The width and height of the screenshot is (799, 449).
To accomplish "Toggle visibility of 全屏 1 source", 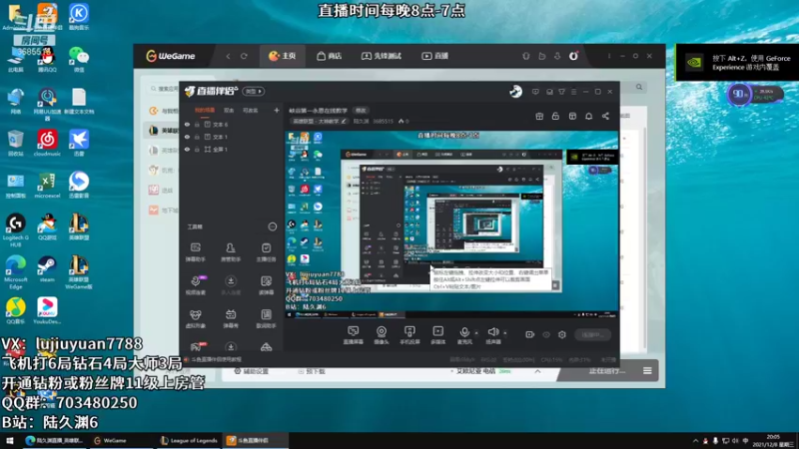I will point(187,149).
